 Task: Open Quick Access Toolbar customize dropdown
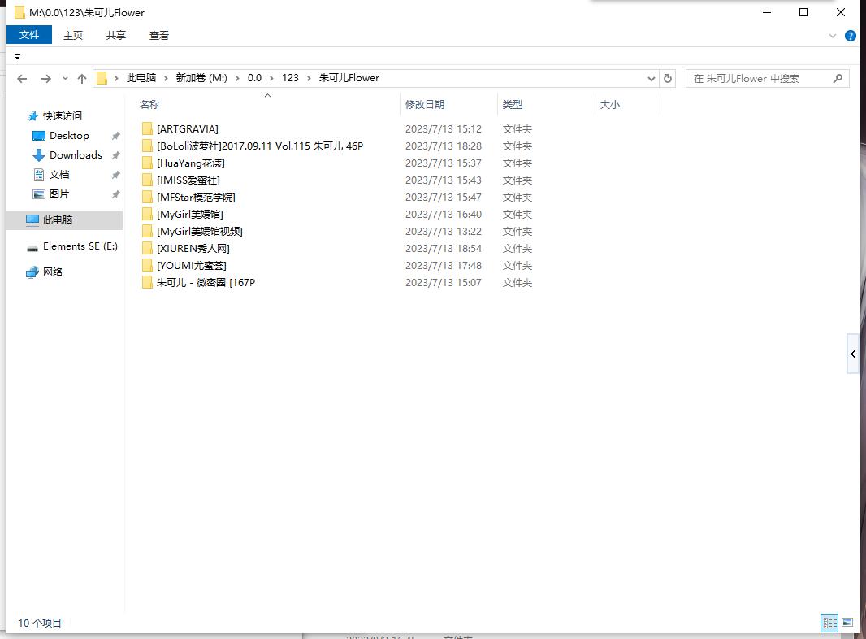pos(17,57)
